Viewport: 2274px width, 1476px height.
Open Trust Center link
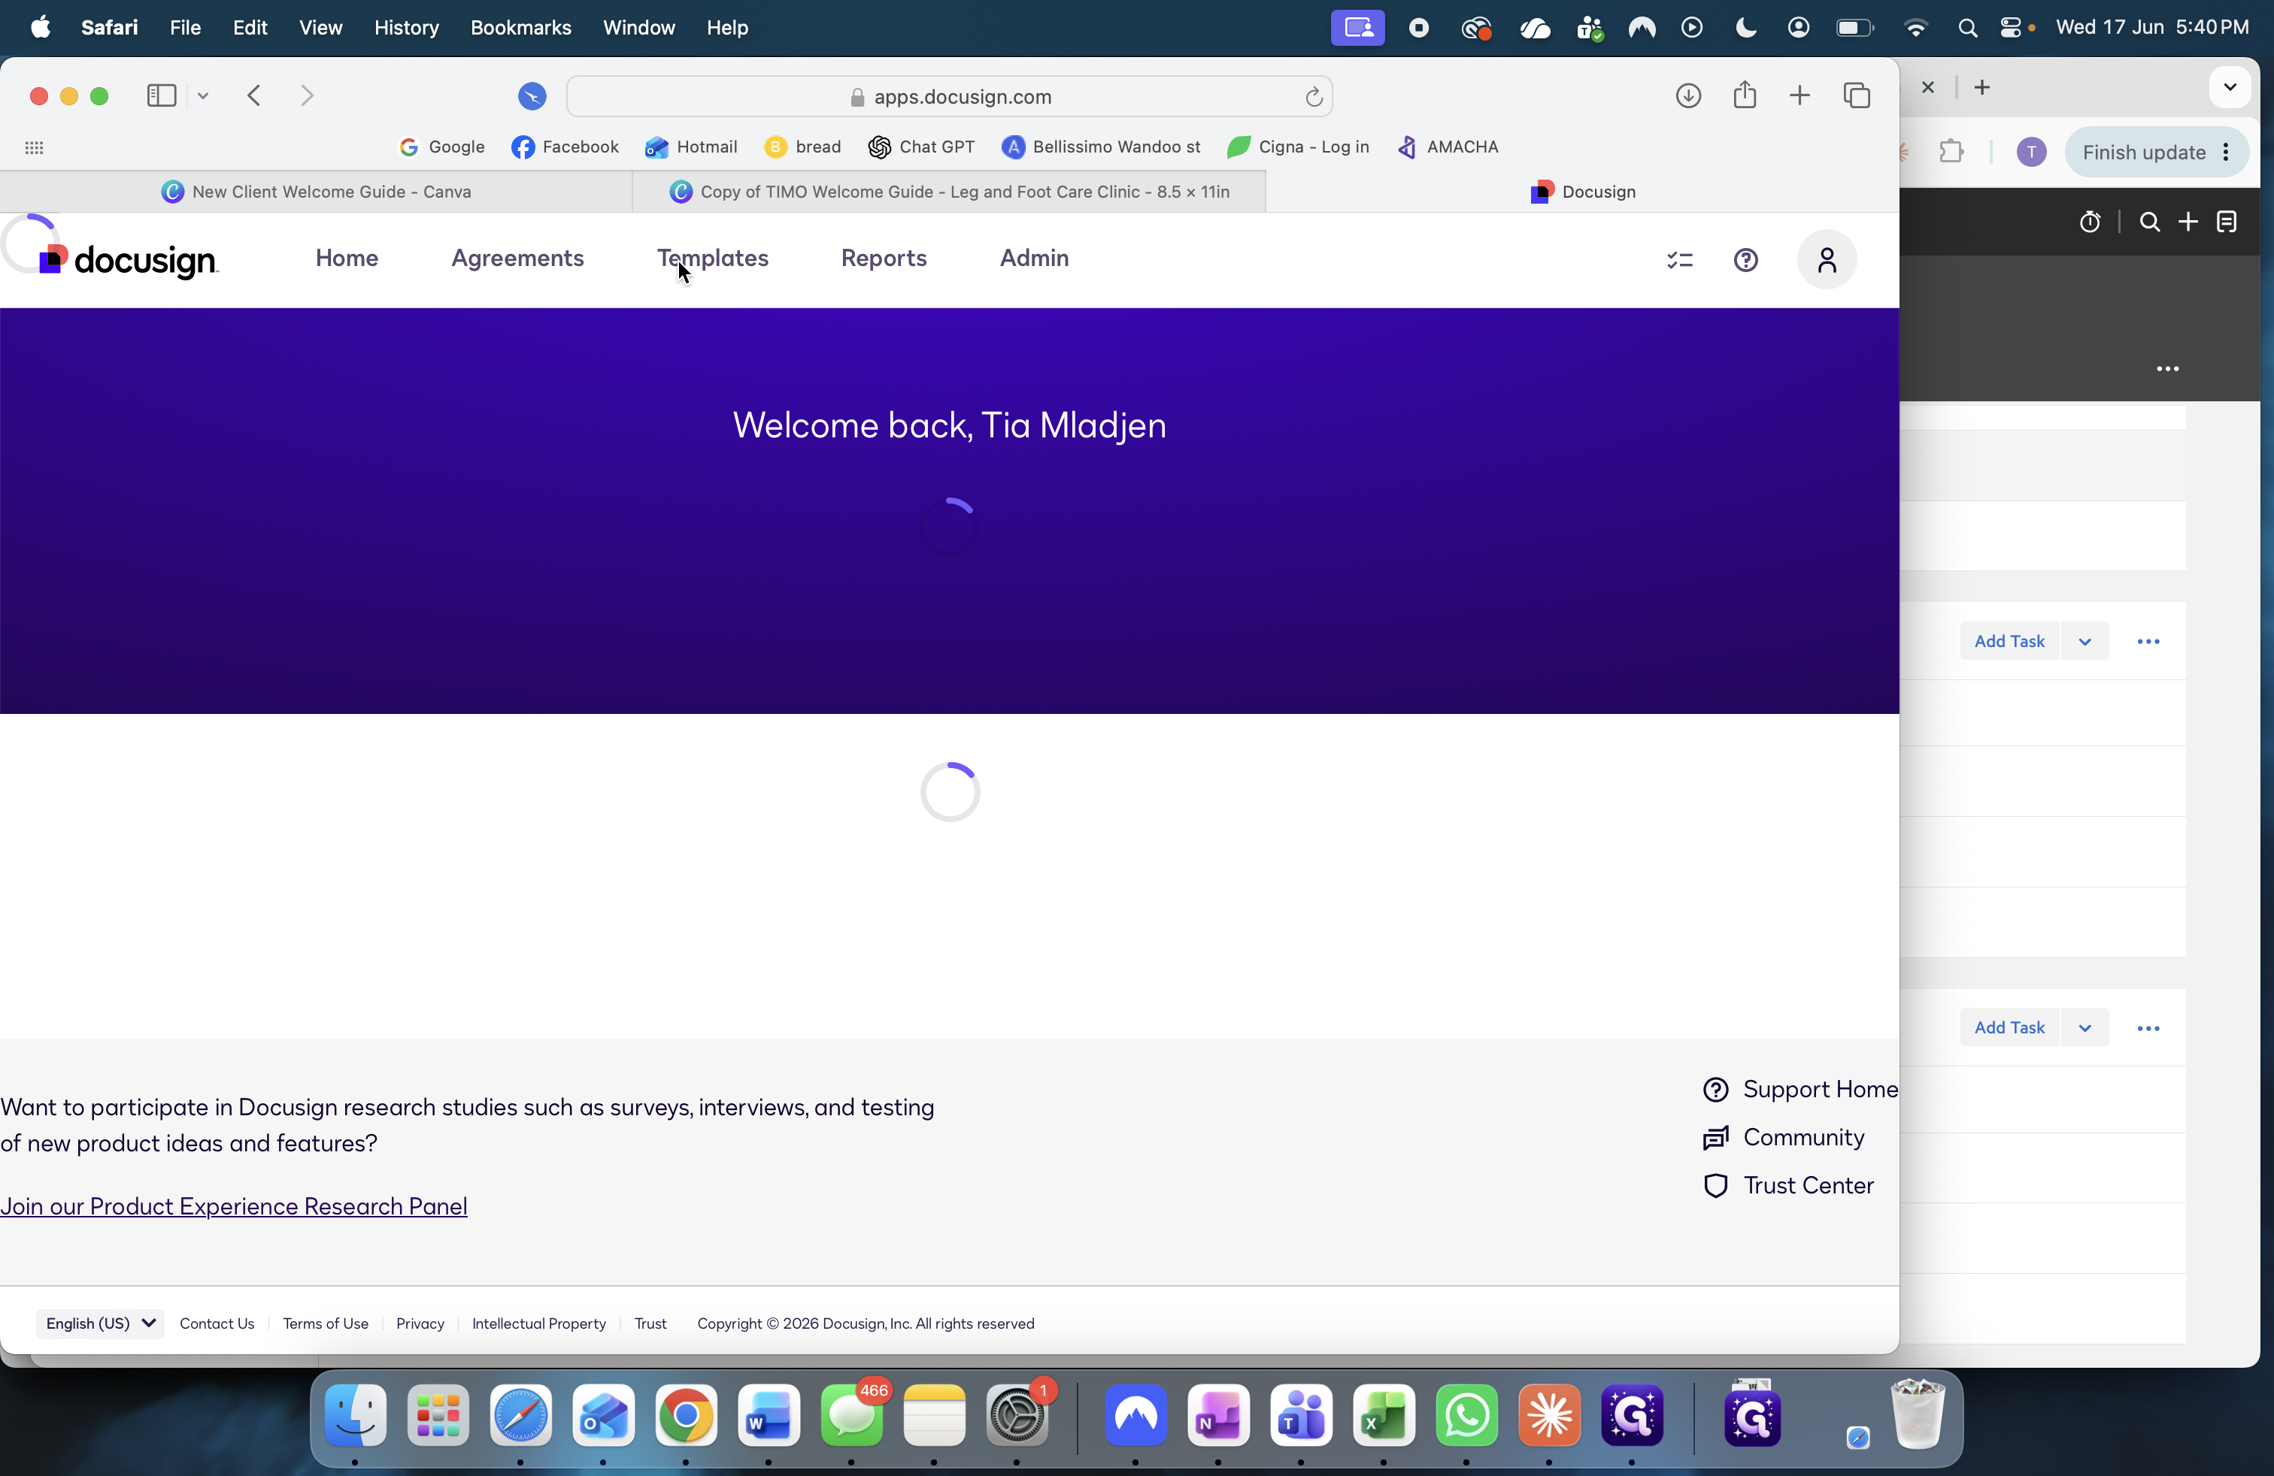click(x=1789, y=1185)
